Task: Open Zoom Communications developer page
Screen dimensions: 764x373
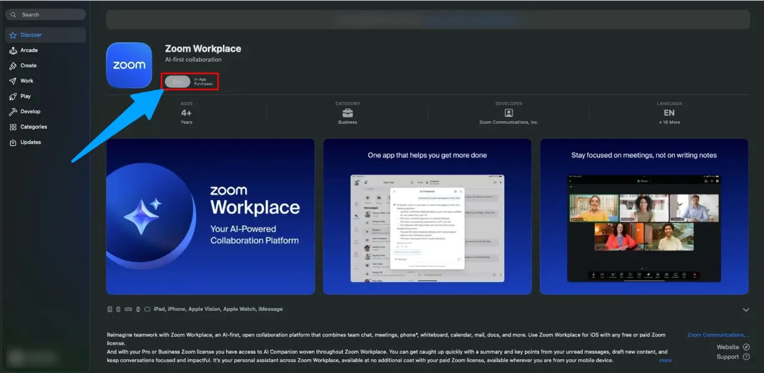Action: point(718,334)
